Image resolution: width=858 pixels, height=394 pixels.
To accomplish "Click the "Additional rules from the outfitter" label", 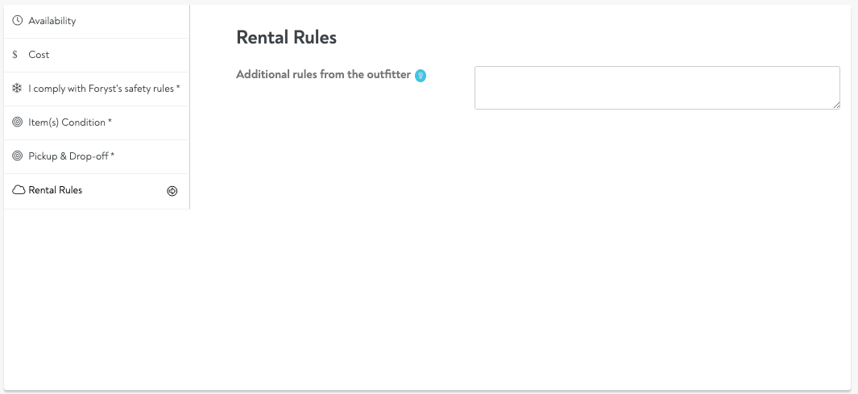I will tap(323, 75).
